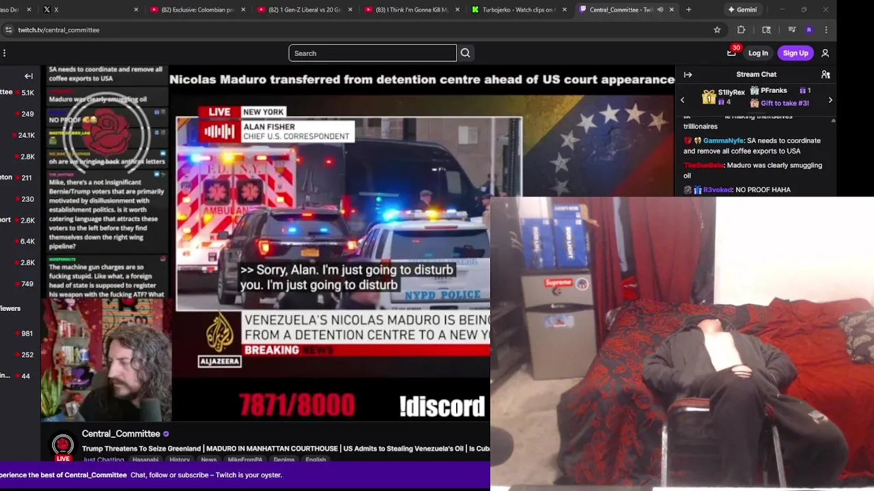The width and height of the screenshot is (874, 491).
Task: Click the Just Chatting category link
Action: coord(103,460)
